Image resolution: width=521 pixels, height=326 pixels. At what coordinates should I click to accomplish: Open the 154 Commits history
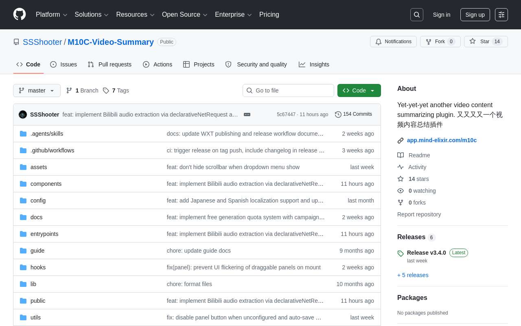pos(353,114)
